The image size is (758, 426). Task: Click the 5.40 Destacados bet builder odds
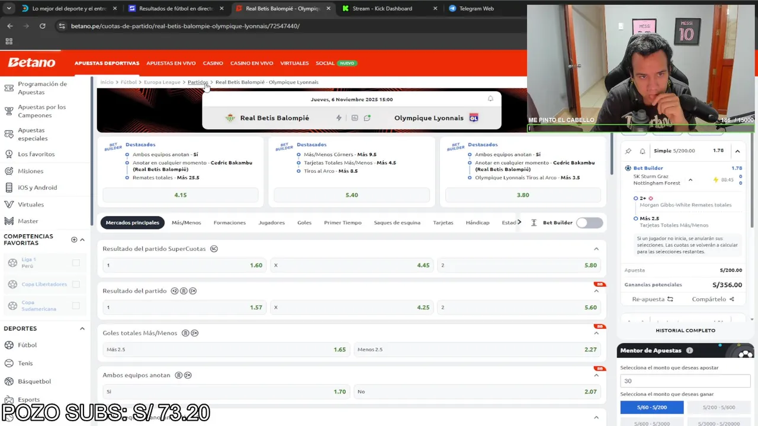pos(352,195)
